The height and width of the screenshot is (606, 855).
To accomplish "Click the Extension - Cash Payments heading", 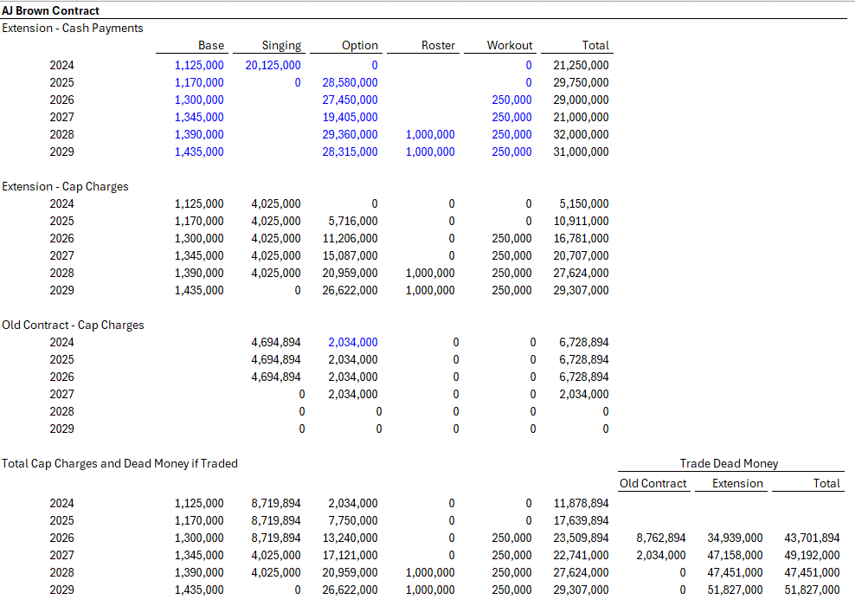I will pyautogui.click(x=73, y=28).
